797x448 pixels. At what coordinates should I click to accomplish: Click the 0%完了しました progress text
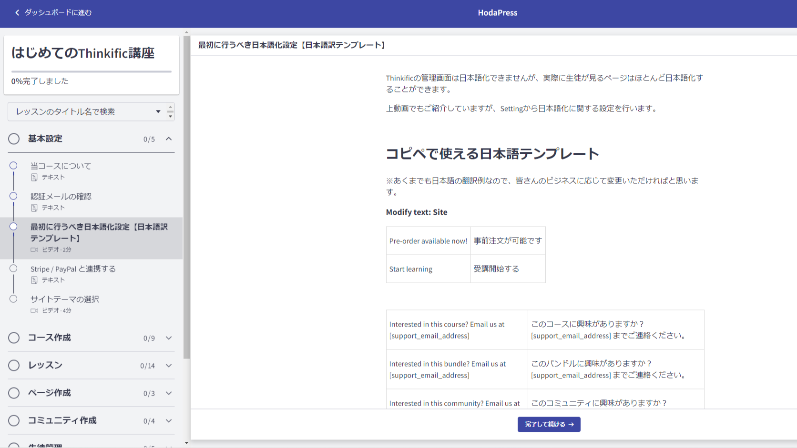[40, 81]
